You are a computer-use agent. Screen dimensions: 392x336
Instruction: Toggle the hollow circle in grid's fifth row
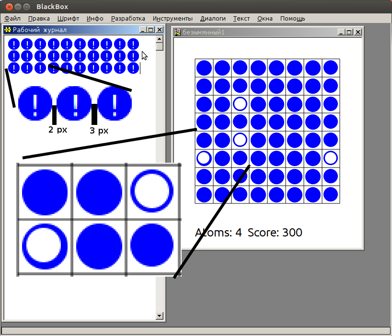tap(240, 140)
